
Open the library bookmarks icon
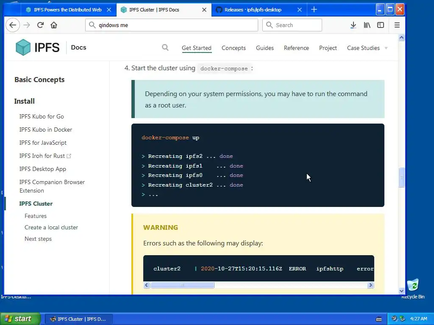(367, 25)
